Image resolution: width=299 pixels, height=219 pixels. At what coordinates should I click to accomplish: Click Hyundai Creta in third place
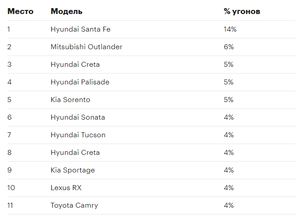click(75, 64)
